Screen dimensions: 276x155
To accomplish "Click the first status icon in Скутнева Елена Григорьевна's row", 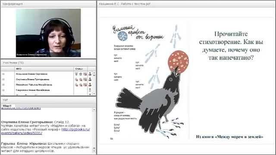I will point(76,79).
